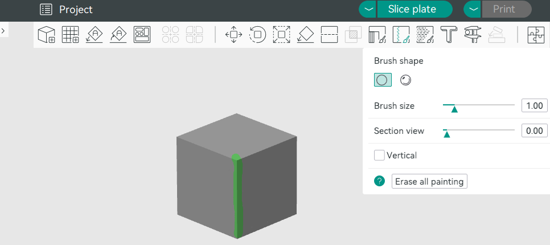
Task: Open the Fuzzy skin painting tool
Action: pos(425,35)
